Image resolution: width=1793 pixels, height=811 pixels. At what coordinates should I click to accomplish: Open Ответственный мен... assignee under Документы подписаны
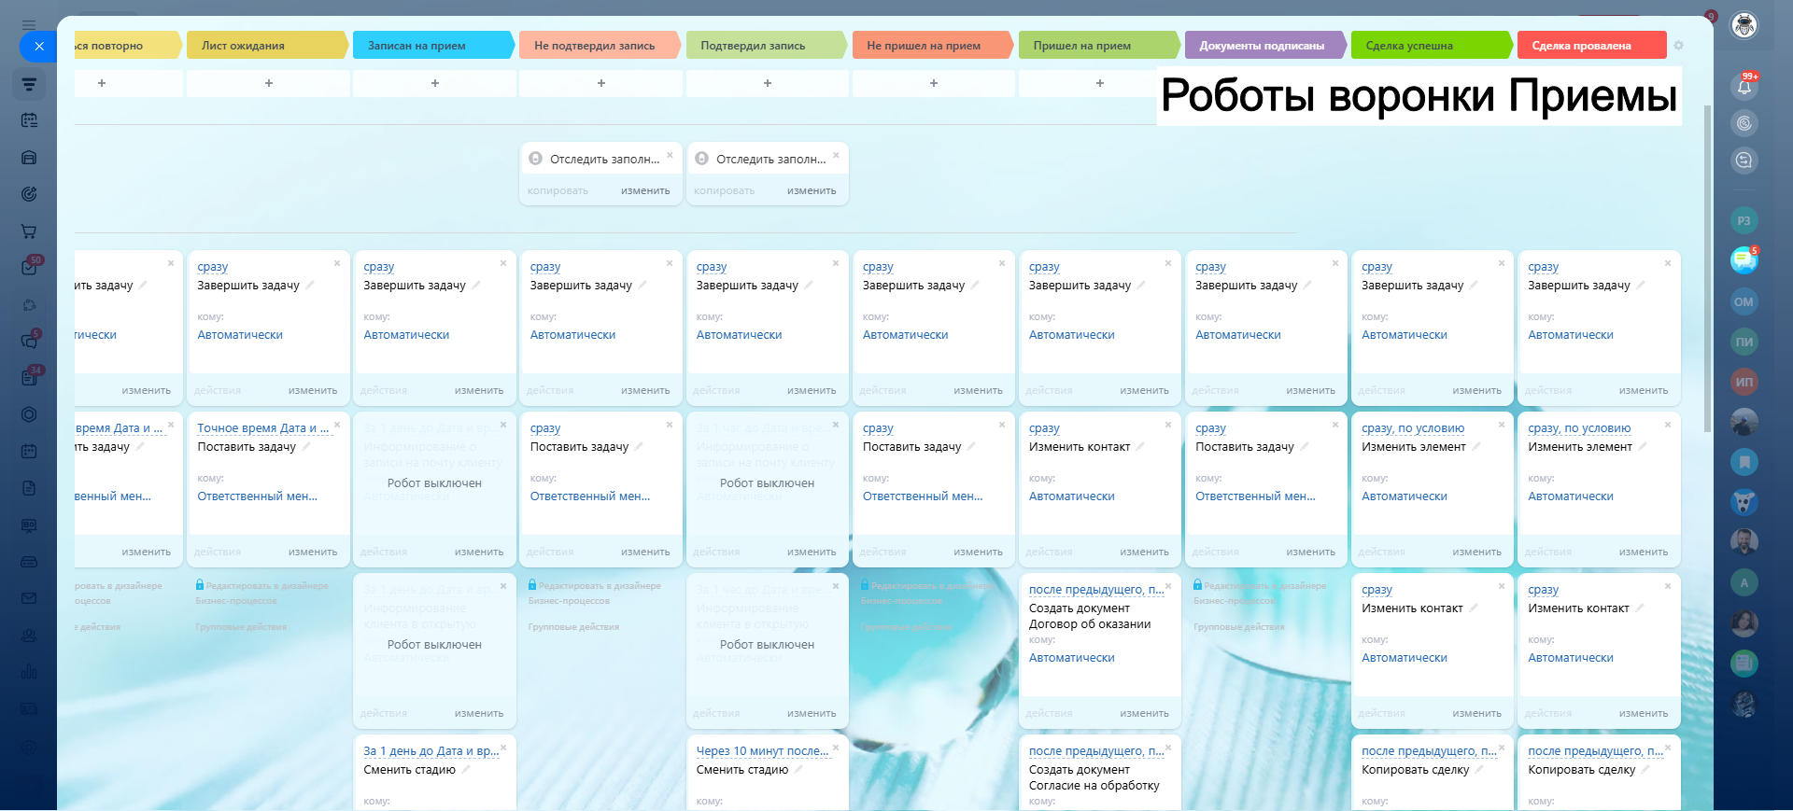click(1255, 496)
